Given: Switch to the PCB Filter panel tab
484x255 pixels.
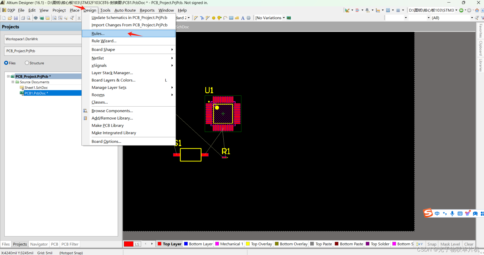Looking at the screenshot, I should [70, 244].
